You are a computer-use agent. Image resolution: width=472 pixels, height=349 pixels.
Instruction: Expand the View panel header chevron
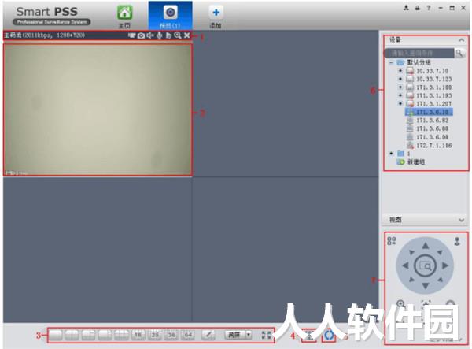click(461, 220)
